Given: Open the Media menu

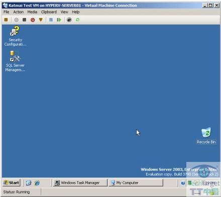Looking at the screenshot, I should pyautogui.click(x=32, y=12).
